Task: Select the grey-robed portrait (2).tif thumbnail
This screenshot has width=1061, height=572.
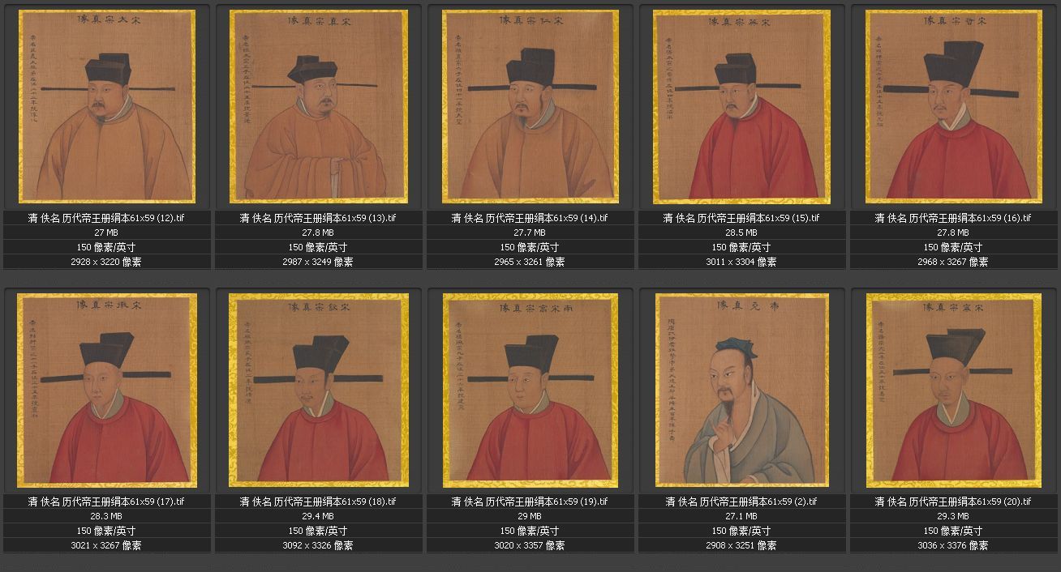Action: [742, 390]
